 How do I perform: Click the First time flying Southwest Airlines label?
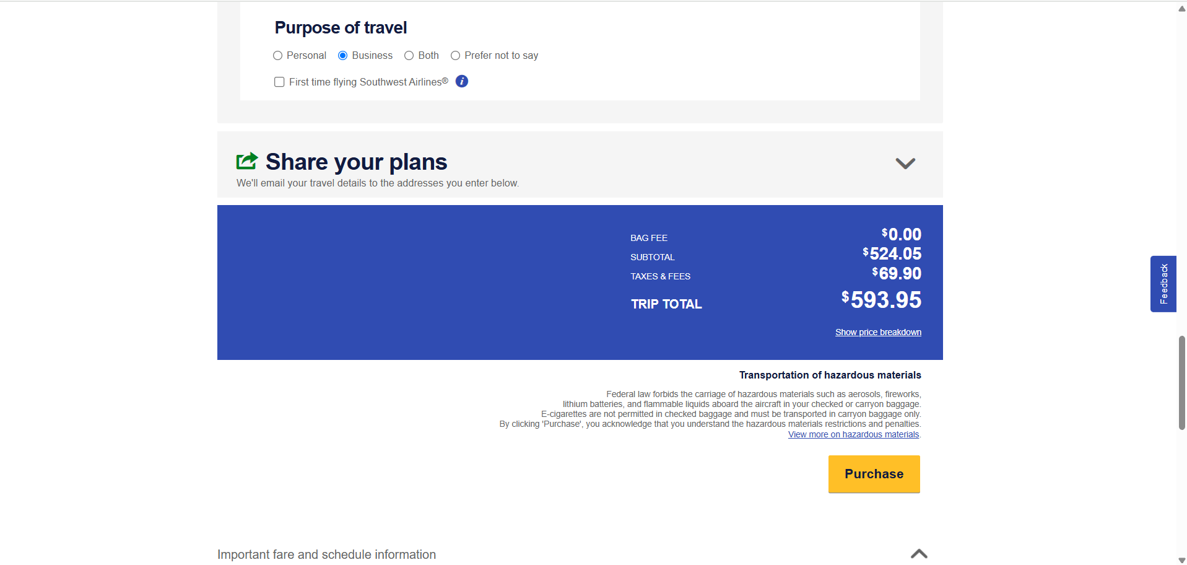tap(368, 82)
